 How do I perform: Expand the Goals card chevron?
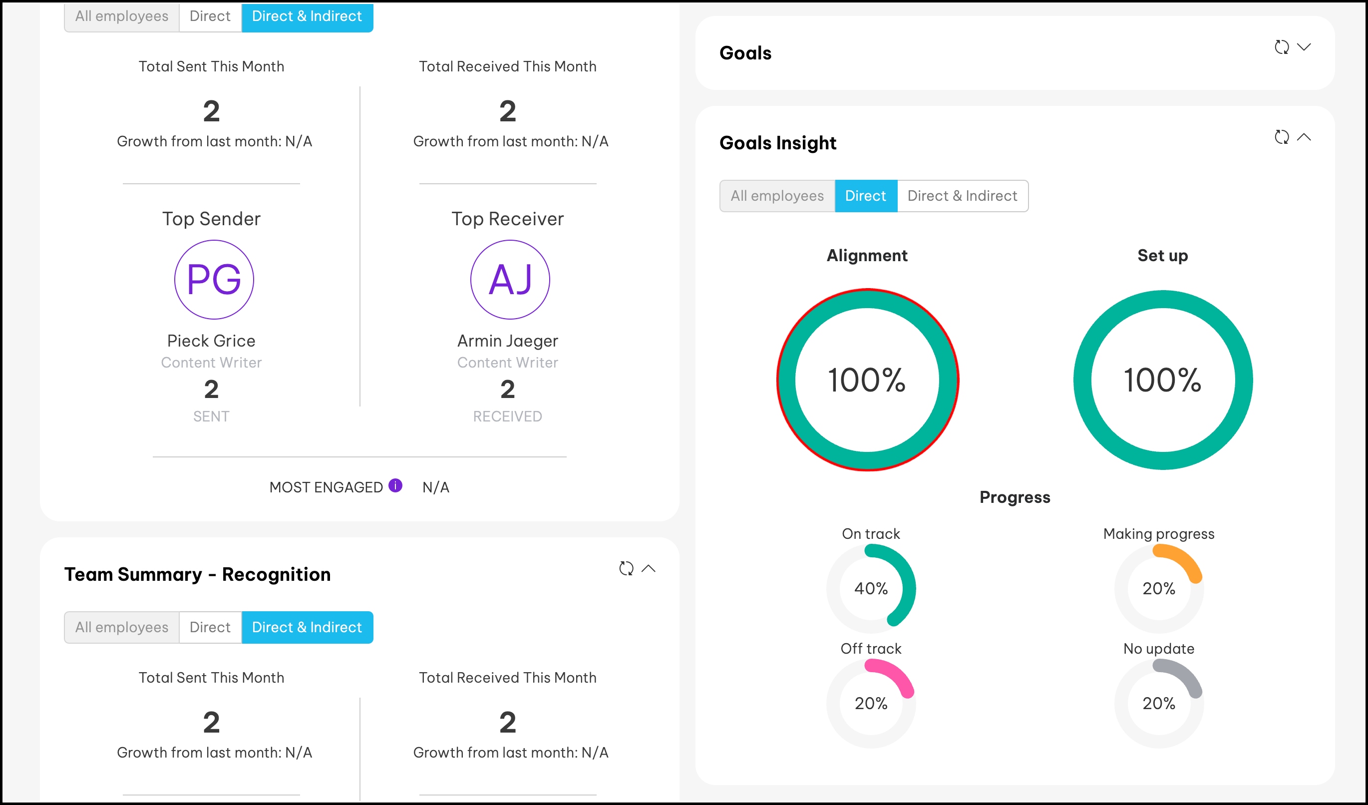click(x=1304, y=47)
